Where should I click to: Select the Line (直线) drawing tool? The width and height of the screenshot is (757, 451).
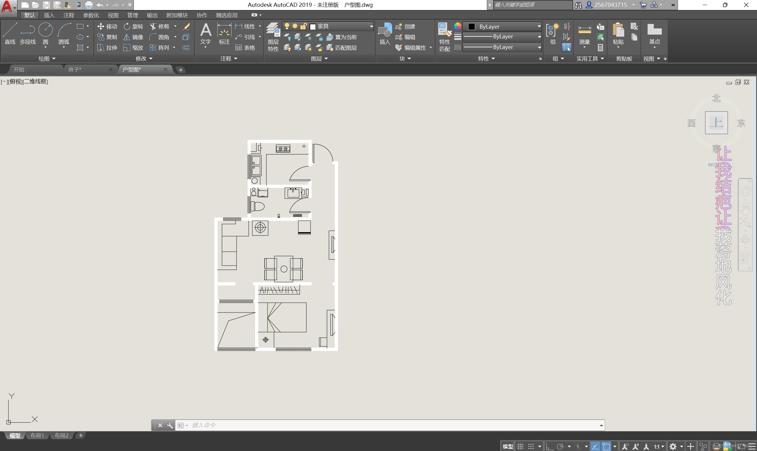10,33
